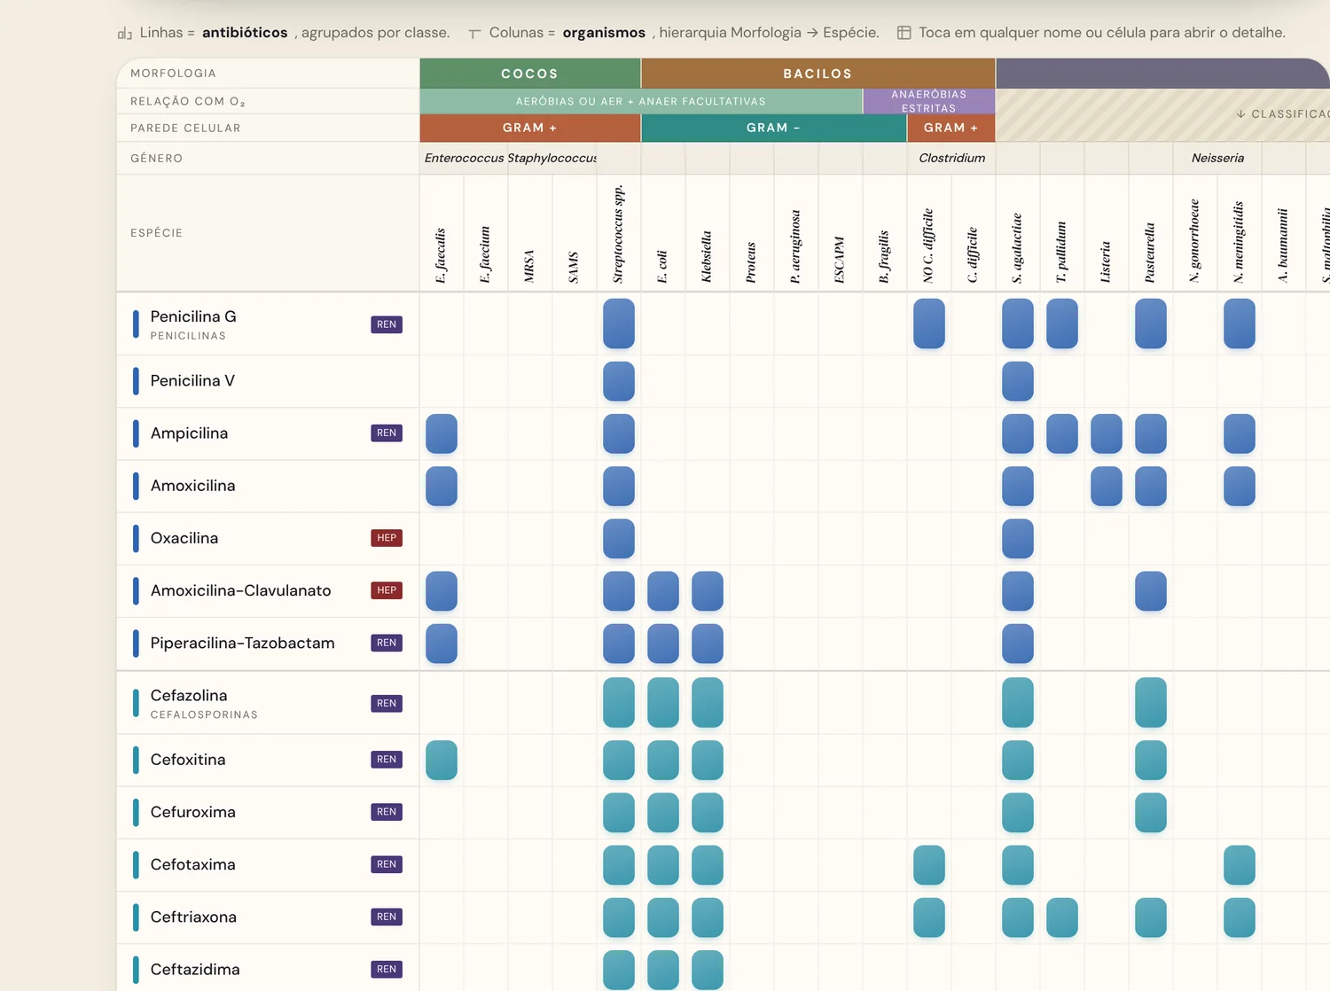Open the Penicilina G row detail

(x=268, y=324)
